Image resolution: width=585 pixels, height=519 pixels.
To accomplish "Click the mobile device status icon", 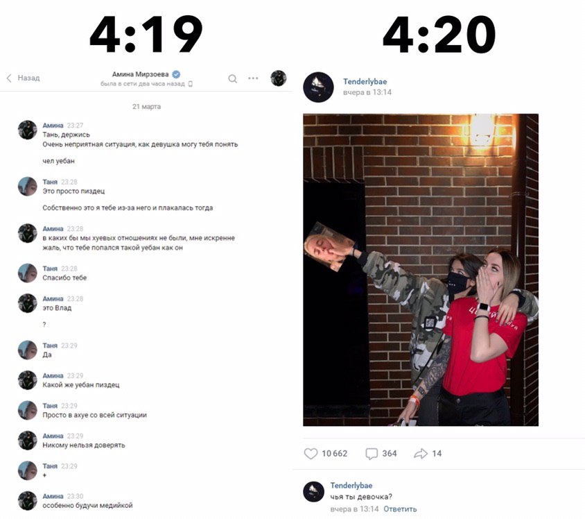I will pyautogui.click(x=191, y=84).
